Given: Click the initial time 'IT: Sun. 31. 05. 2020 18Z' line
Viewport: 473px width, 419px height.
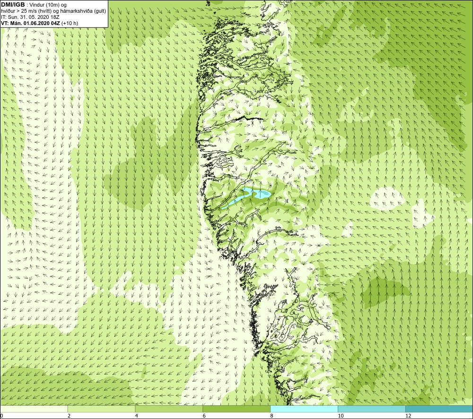Looking at the screenshot, I should (x=30, y=17).
